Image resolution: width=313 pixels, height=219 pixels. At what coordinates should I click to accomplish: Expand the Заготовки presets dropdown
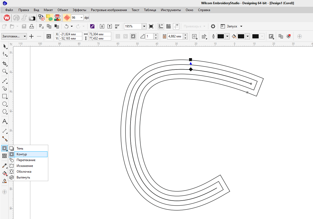[25, 36]
